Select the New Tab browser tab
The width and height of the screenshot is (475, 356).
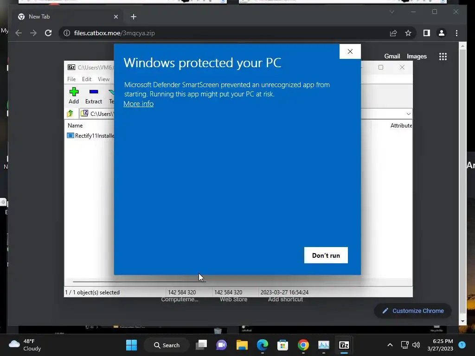click(x=68, y=17)
